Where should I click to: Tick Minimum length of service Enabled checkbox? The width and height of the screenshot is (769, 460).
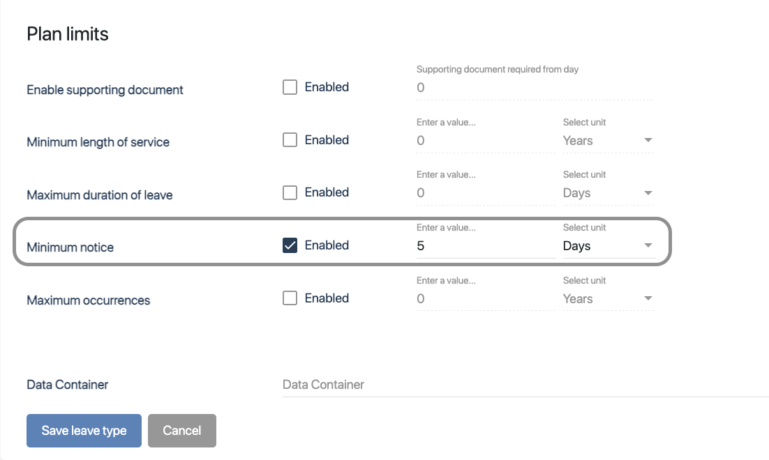[290, 140]
